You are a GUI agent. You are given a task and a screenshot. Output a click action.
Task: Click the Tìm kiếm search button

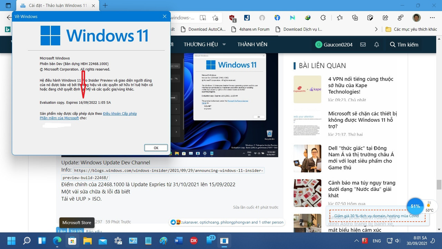[404, 44]
